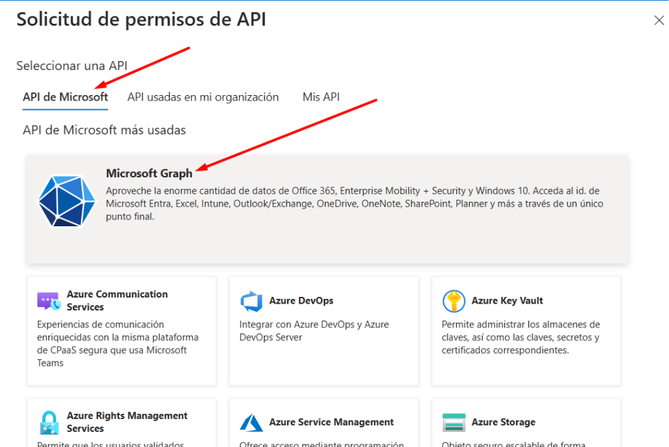Click the 'Solicitud de permisos de API' heading
The width and height of the screenshot is (669, 447).
(x=141, y=20)
